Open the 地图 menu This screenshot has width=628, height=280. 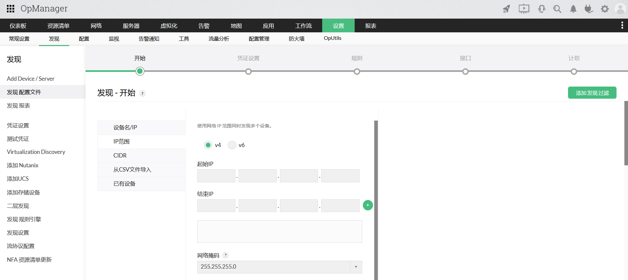tap(236, 26)
